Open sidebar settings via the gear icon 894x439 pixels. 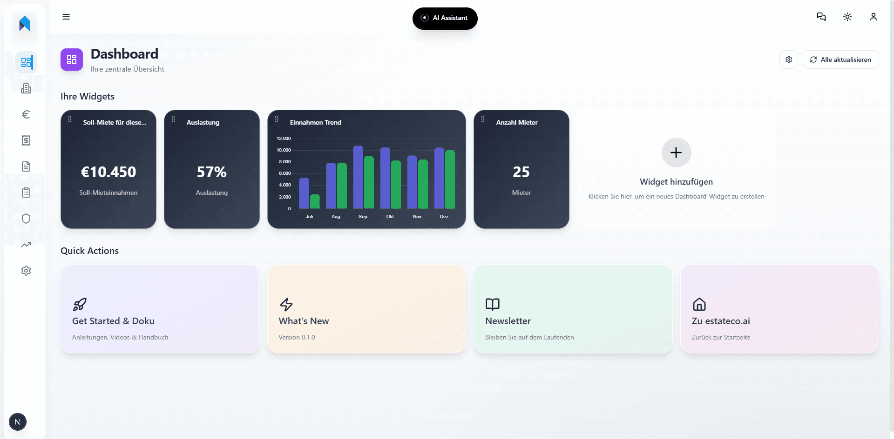tap(26, 271)
